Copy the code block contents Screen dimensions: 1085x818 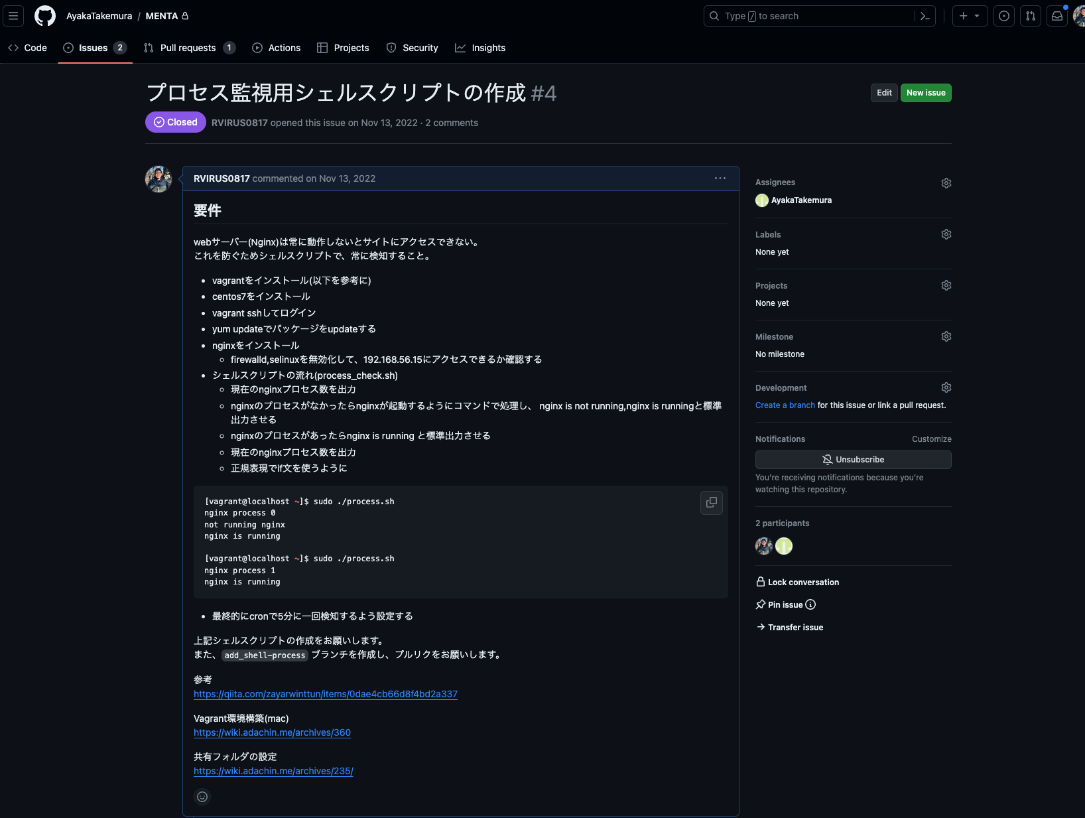pos(711,503)
